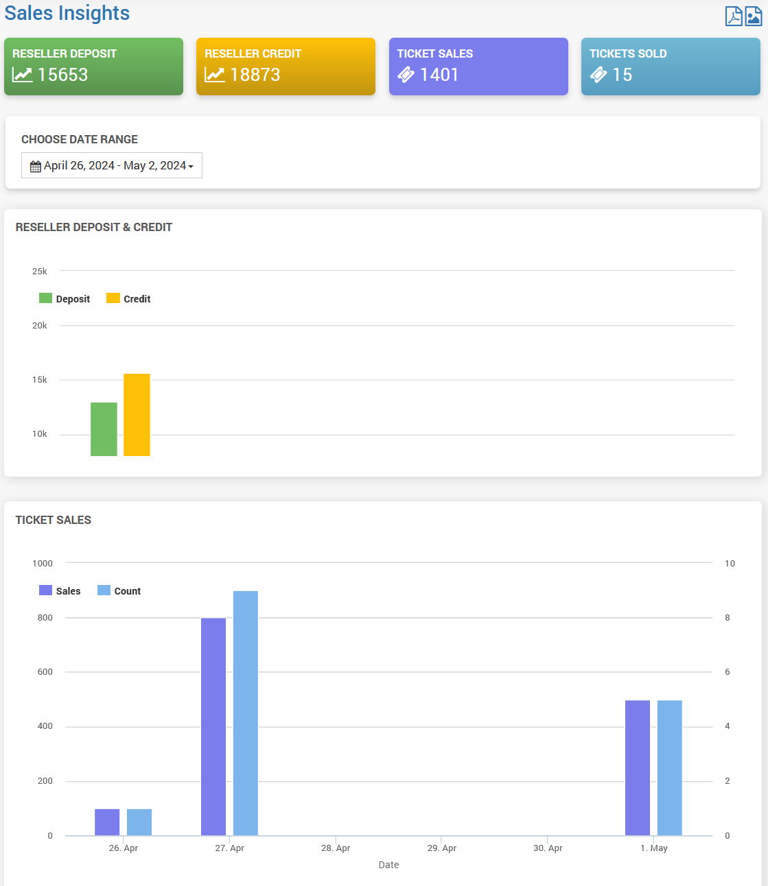Click the 27. Apr Sales bar

tap(213, 726)
